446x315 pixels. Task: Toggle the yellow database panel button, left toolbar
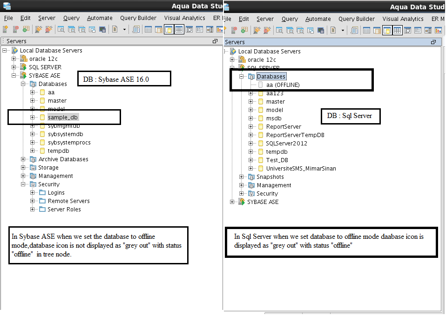169,29
